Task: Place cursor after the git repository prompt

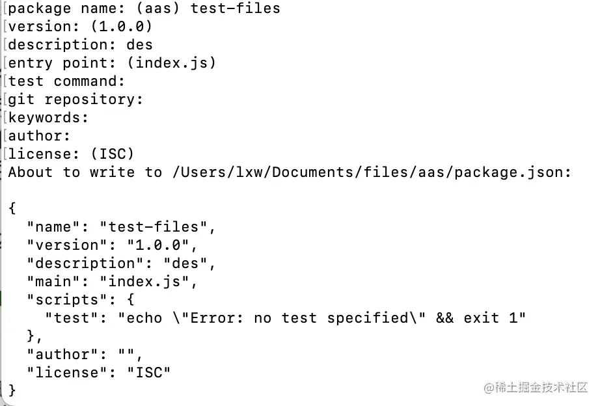Action: [147, 100]
